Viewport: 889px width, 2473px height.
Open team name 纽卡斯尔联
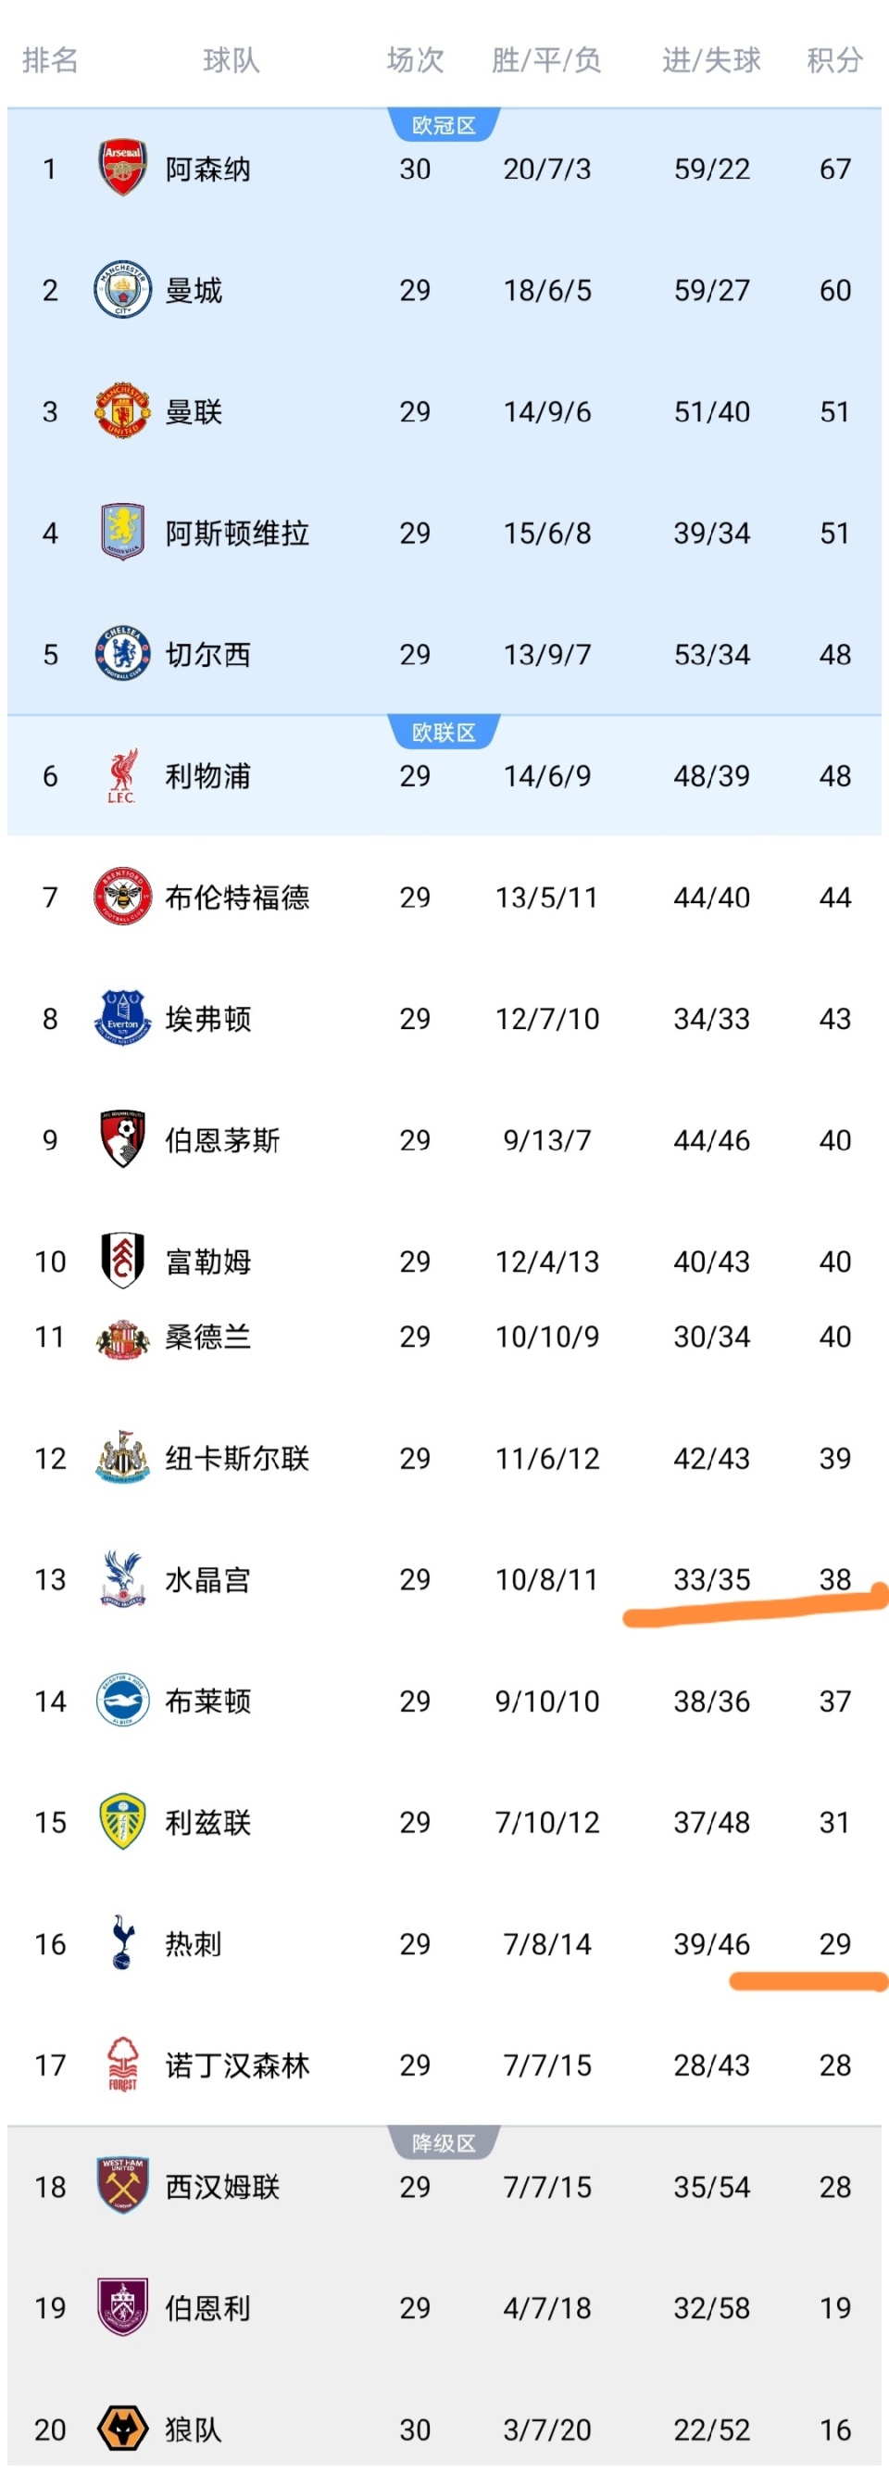click(x=237, y=1458)
